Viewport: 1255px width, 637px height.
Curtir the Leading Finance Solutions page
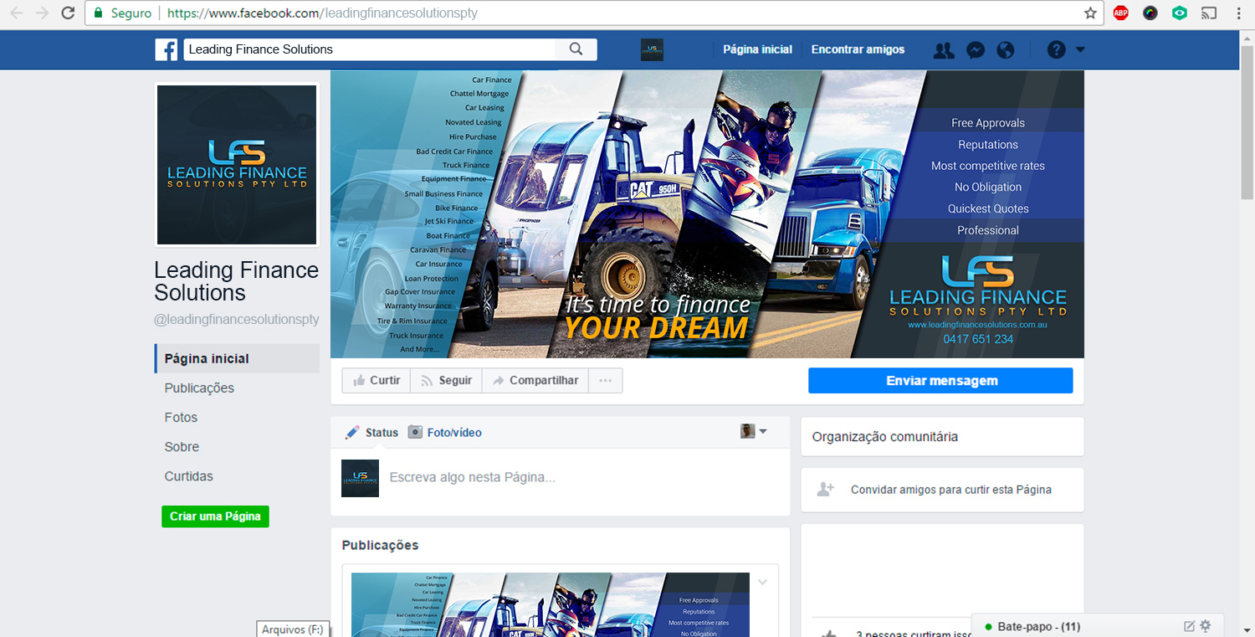point(376,380)
